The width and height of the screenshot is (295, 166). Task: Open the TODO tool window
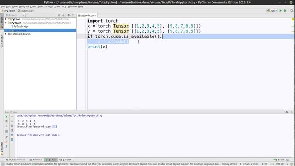click(x=65, y=160)
